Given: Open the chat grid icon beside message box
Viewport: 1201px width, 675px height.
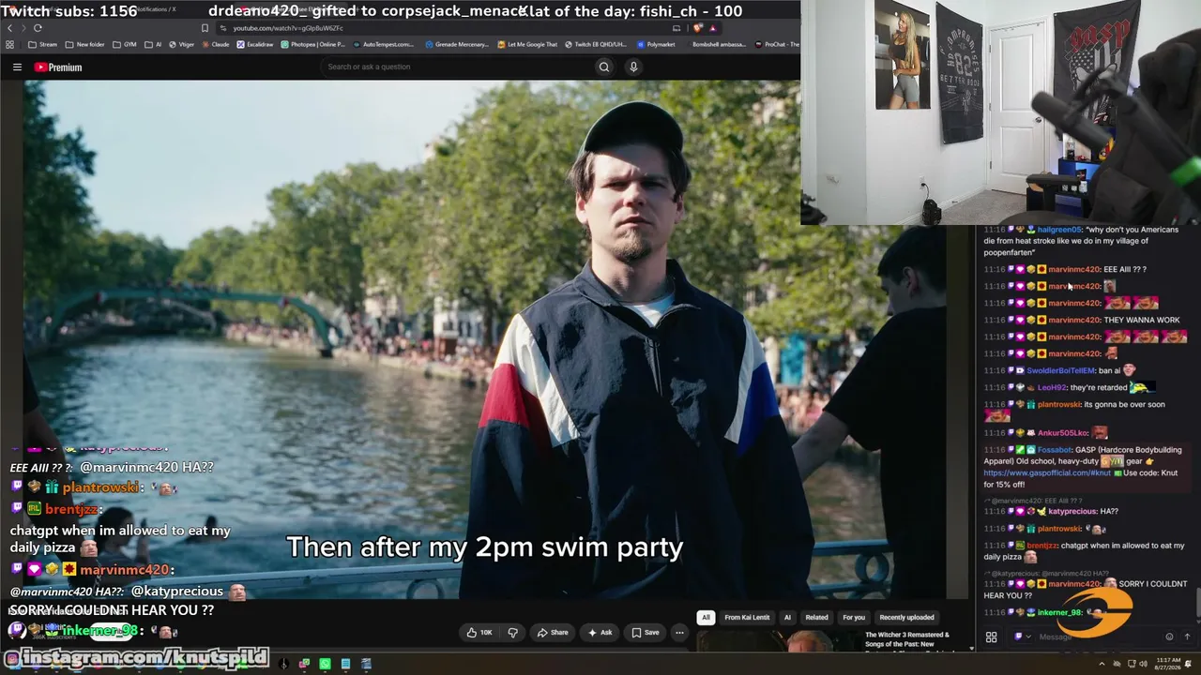Looking at the screenshot, I should [x=991, y=637].
